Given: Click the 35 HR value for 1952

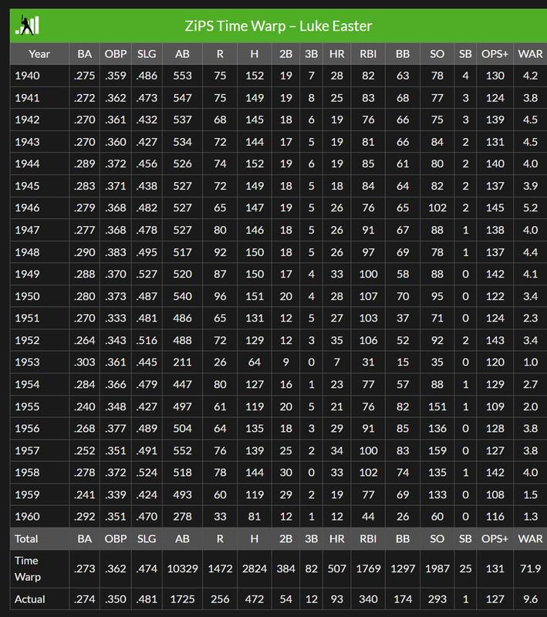Looking at the screenshot, I should 337,340.
